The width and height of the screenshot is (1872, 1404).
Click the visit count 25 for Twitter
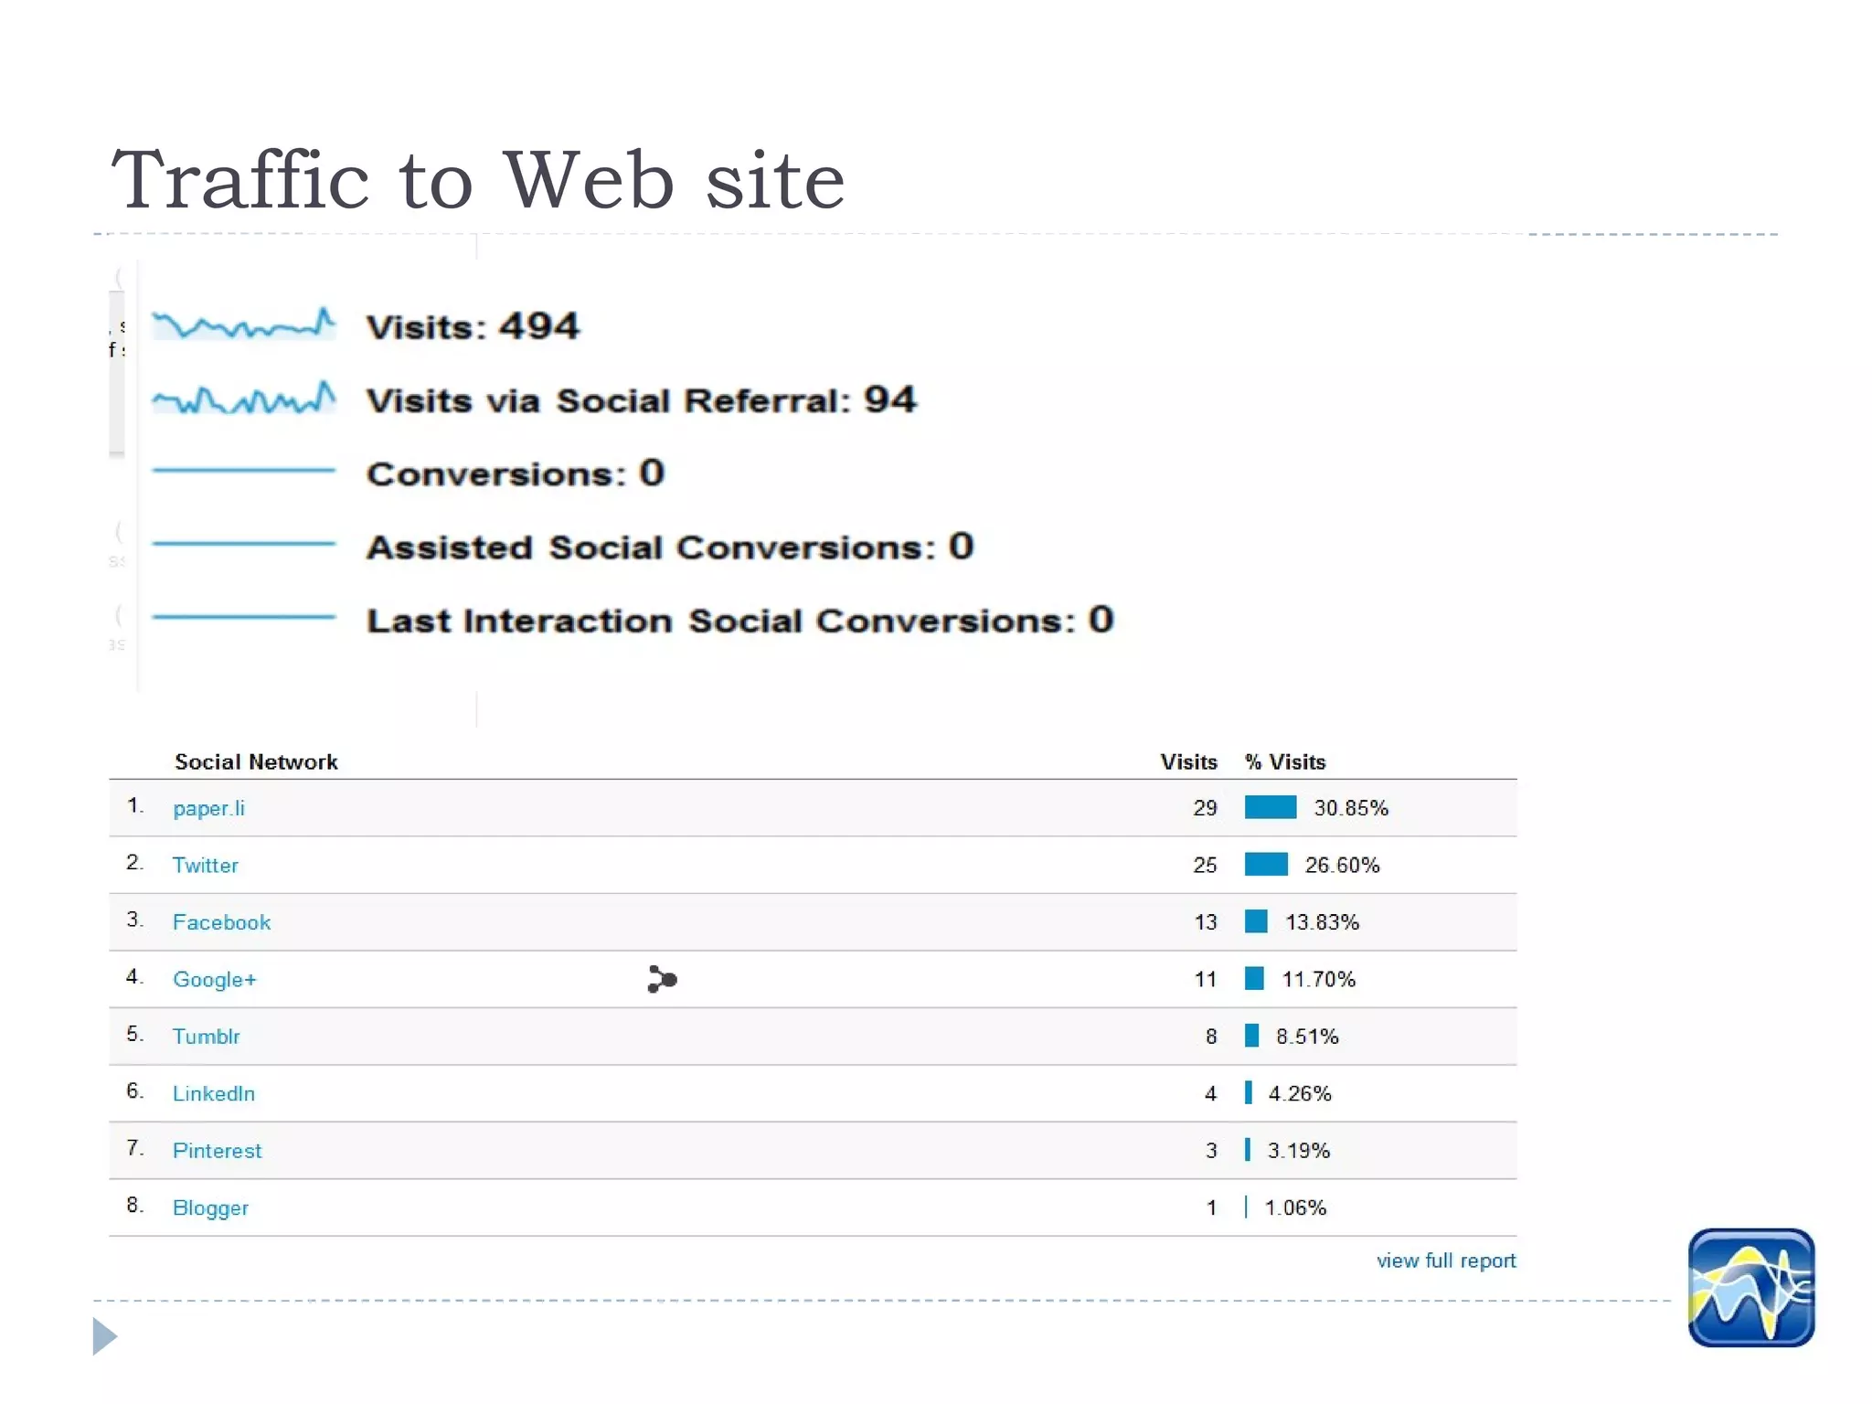click(x=1205, y=865)
